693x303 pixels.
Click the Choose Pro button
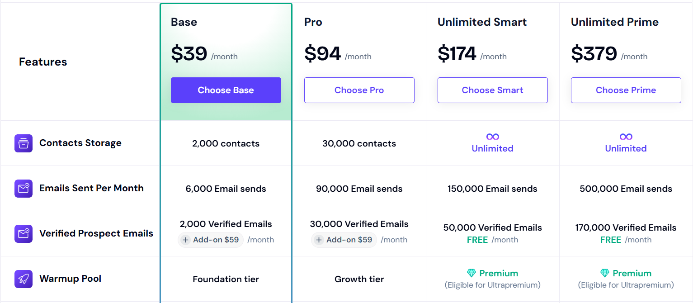[x=359, y=90]
